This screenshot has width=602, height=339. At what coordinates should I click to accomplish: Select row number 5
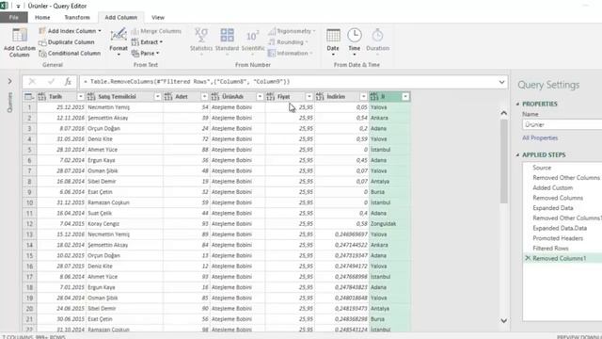[29, 150]
